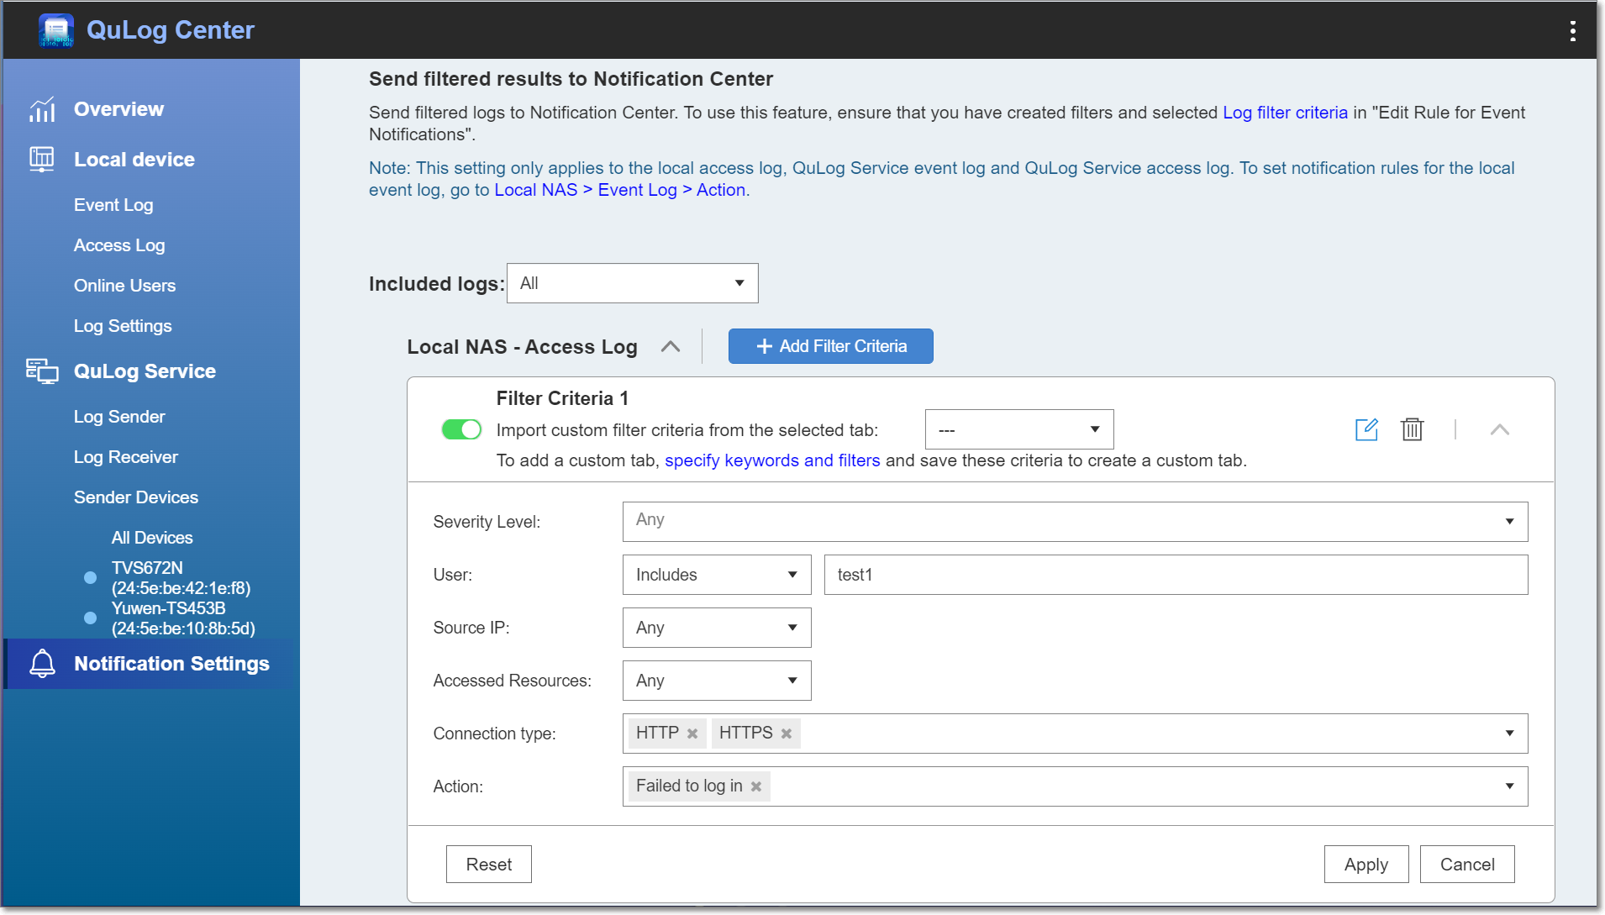This screenshot has width=1605, height=915.
Task: Open Event Log in sidebar
Action: tap(113, 205)
